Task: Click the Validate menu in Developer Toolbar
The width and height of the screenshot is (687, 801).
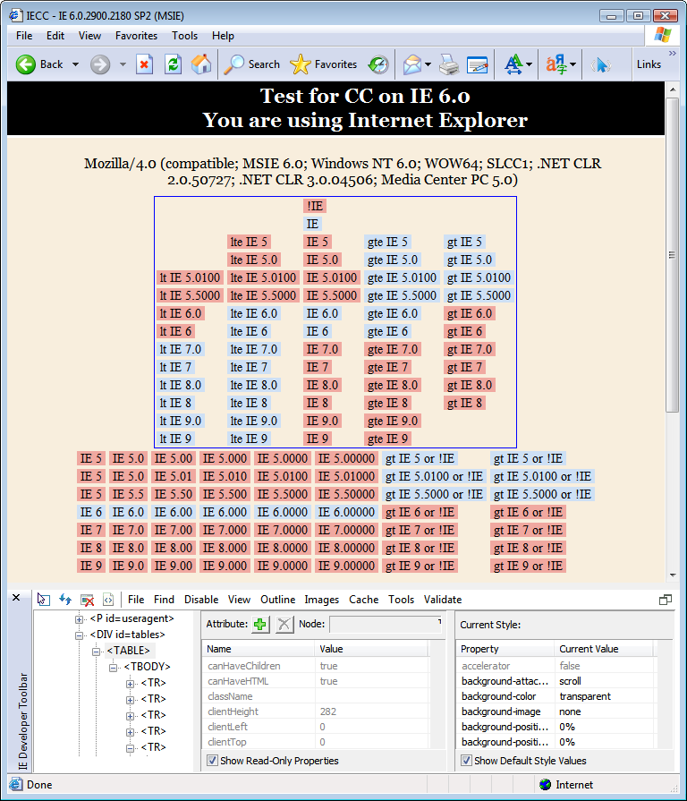Action: 442,600
